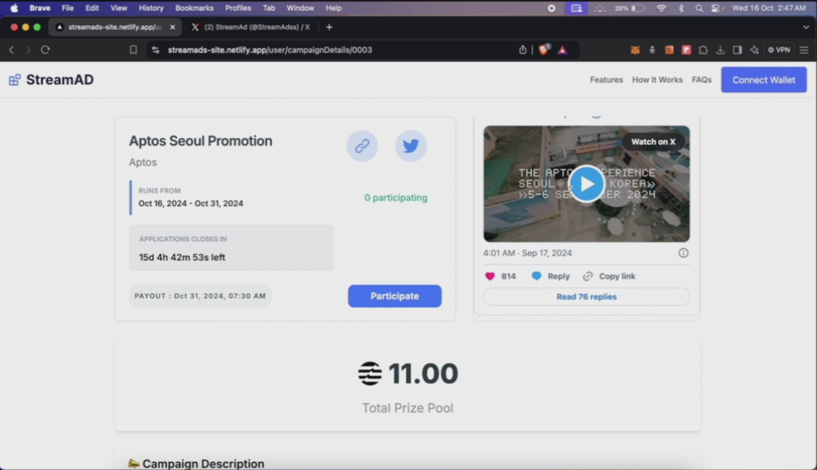The image size is (817, 470).
Task: Play the embedded Aptos Seoul video
Action: (586, 184)
